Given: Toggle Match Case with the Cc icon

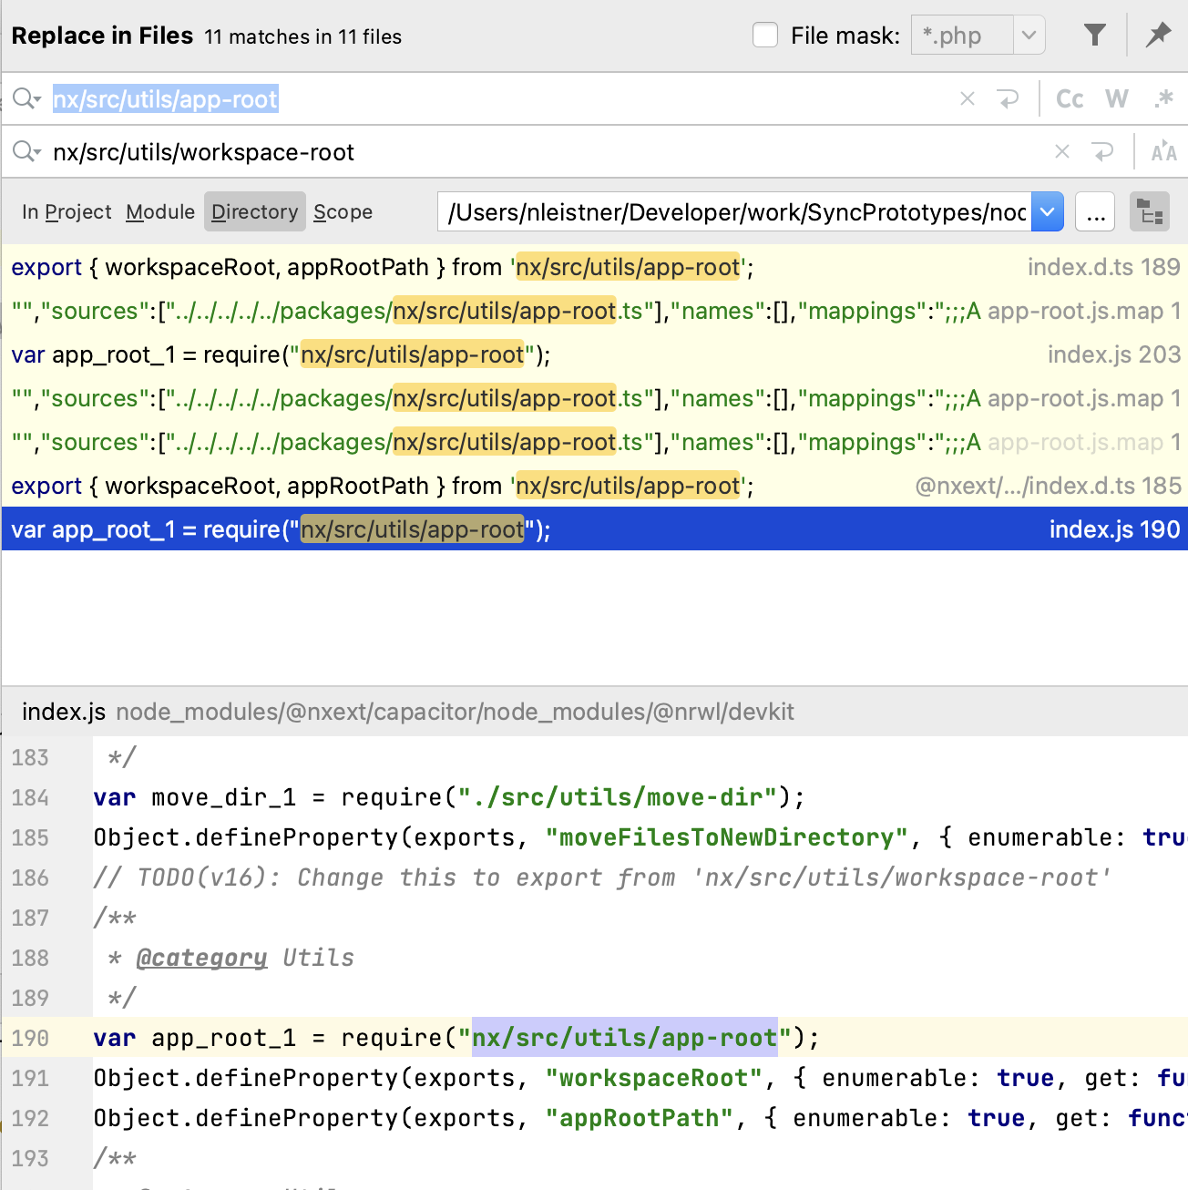Looking at the screenshot, I should coord(1069,98).
